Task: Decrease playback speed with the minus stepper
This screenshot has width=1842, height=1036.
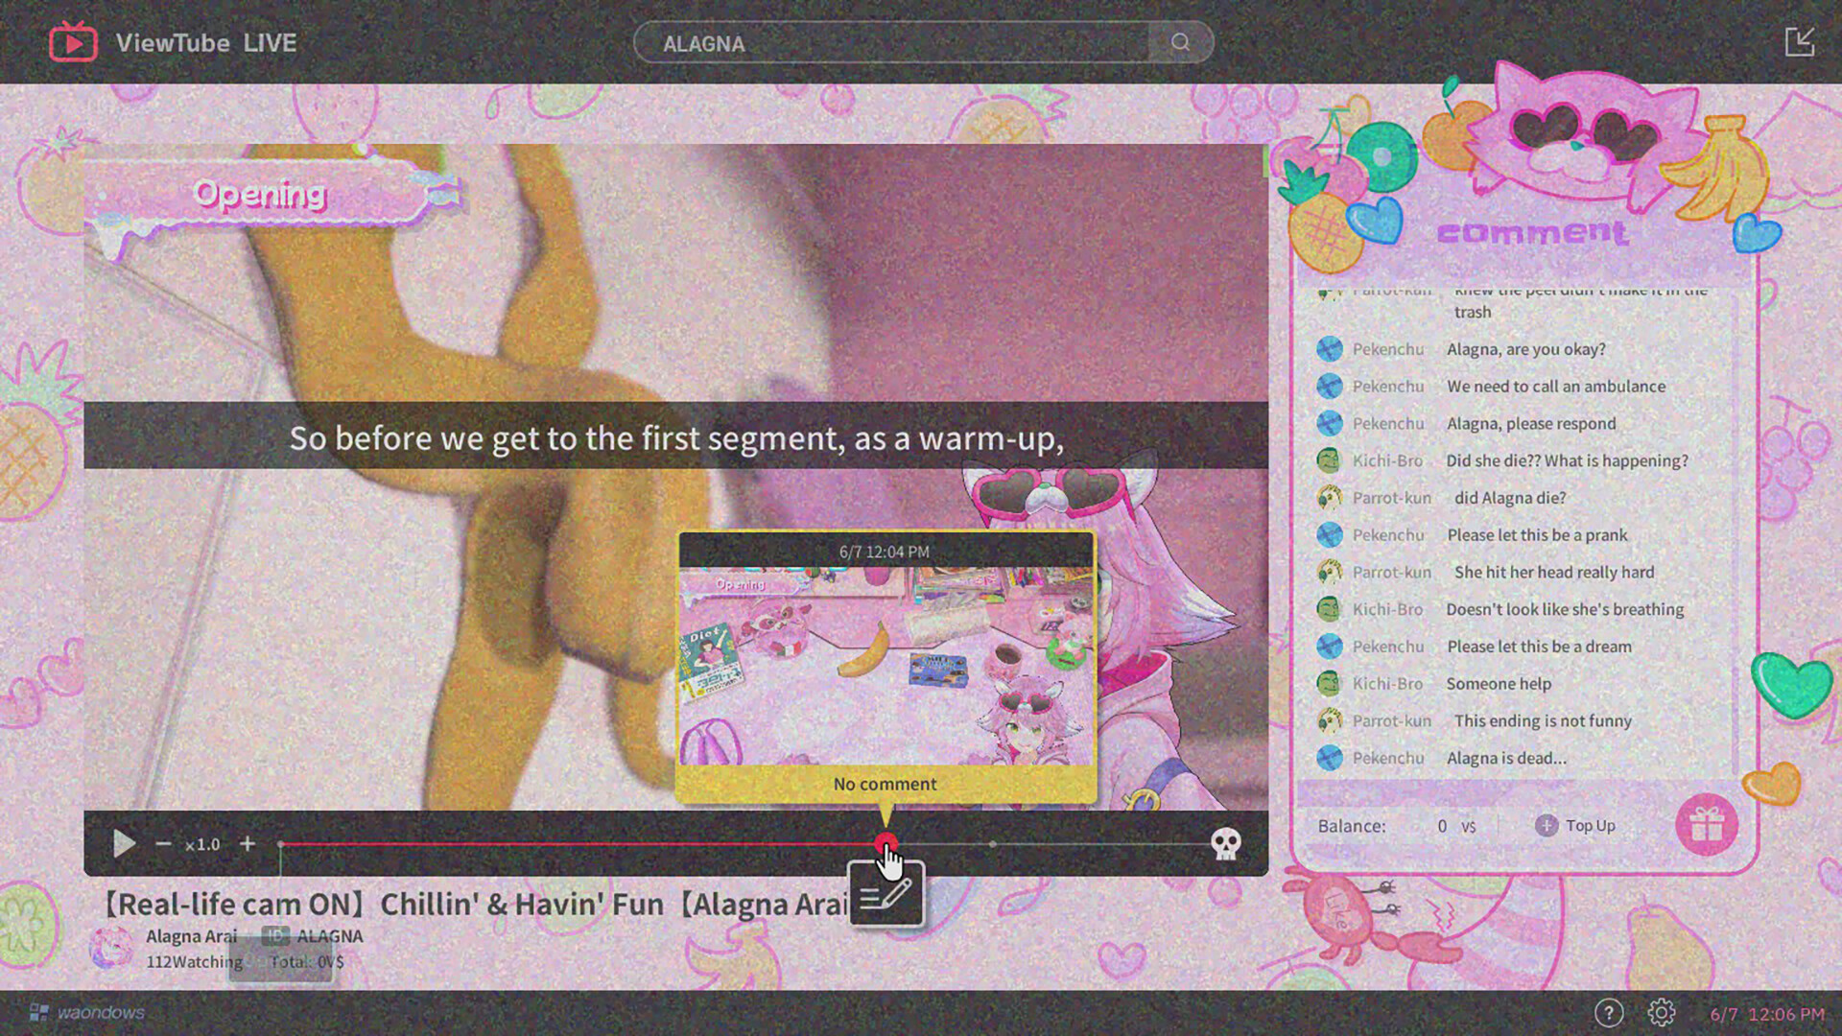Action: [x=163, y=844]
